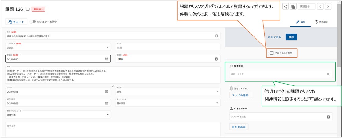Go to the next issue with the right arrow

328,6
